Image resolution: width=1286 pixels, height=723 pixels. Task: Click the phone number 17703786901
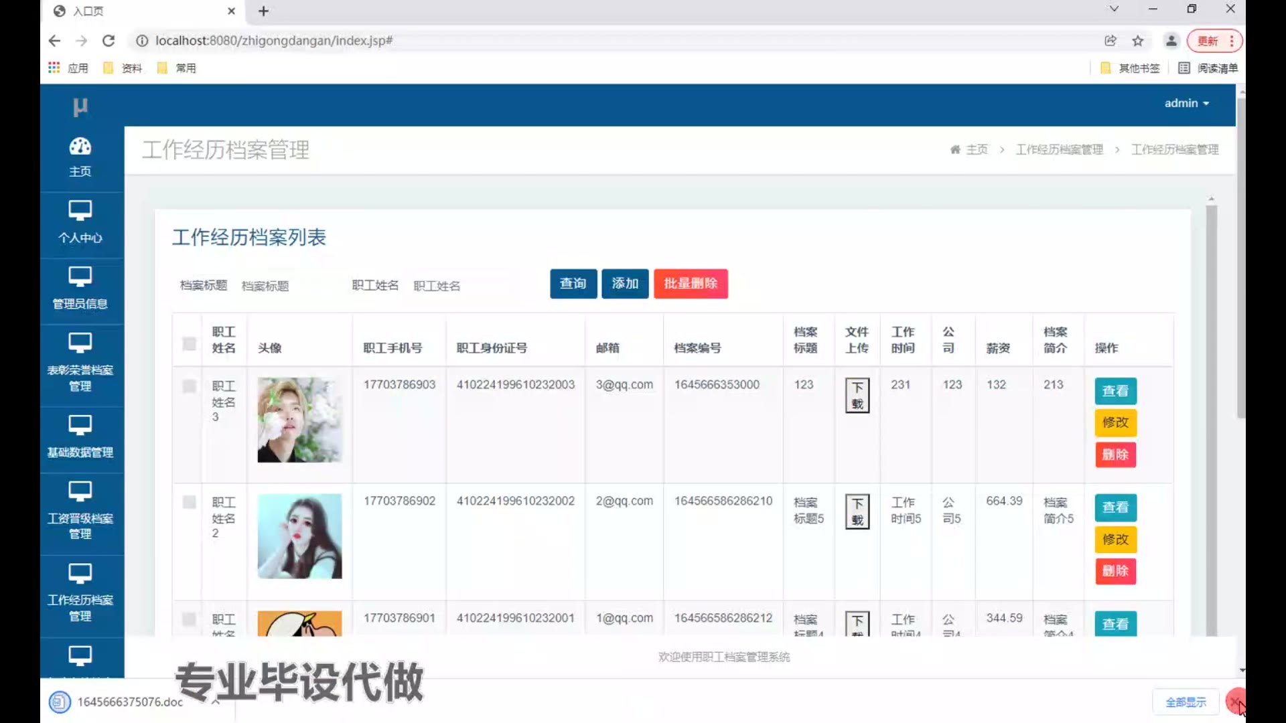[x=399, y=618]
